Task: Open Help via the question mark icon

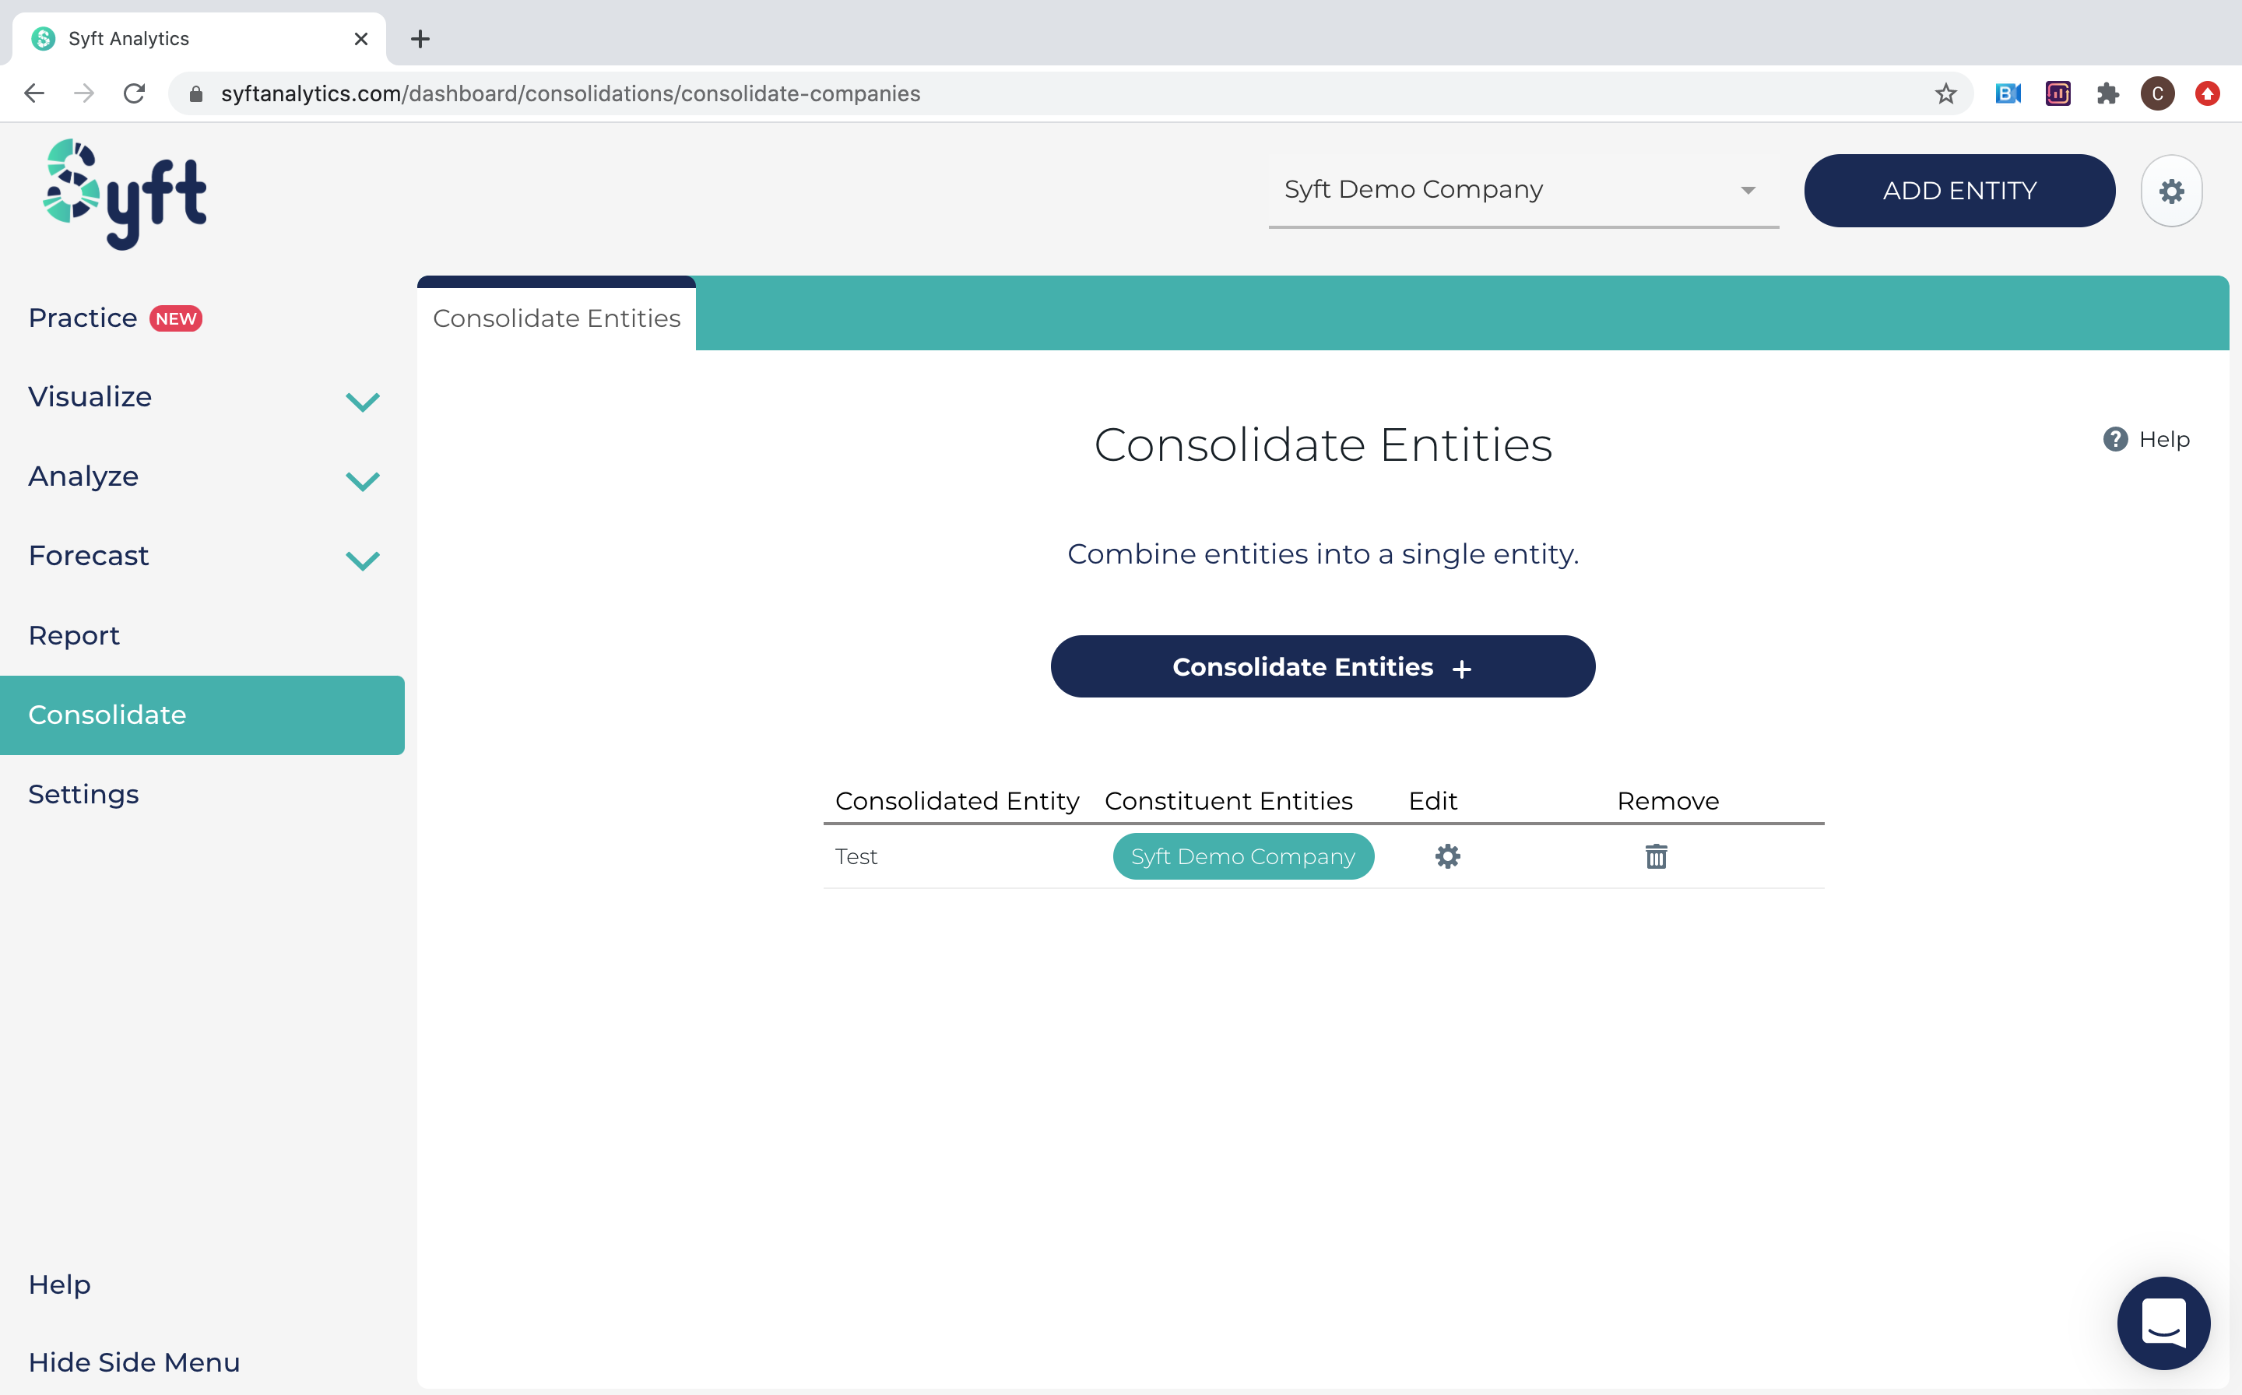Action: (x=2116, y=439)
